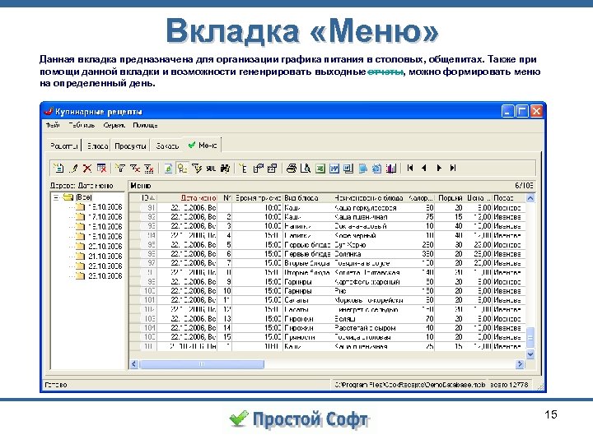
Task: Click the binoculars search icon
Action: click(x=225, y=168)
